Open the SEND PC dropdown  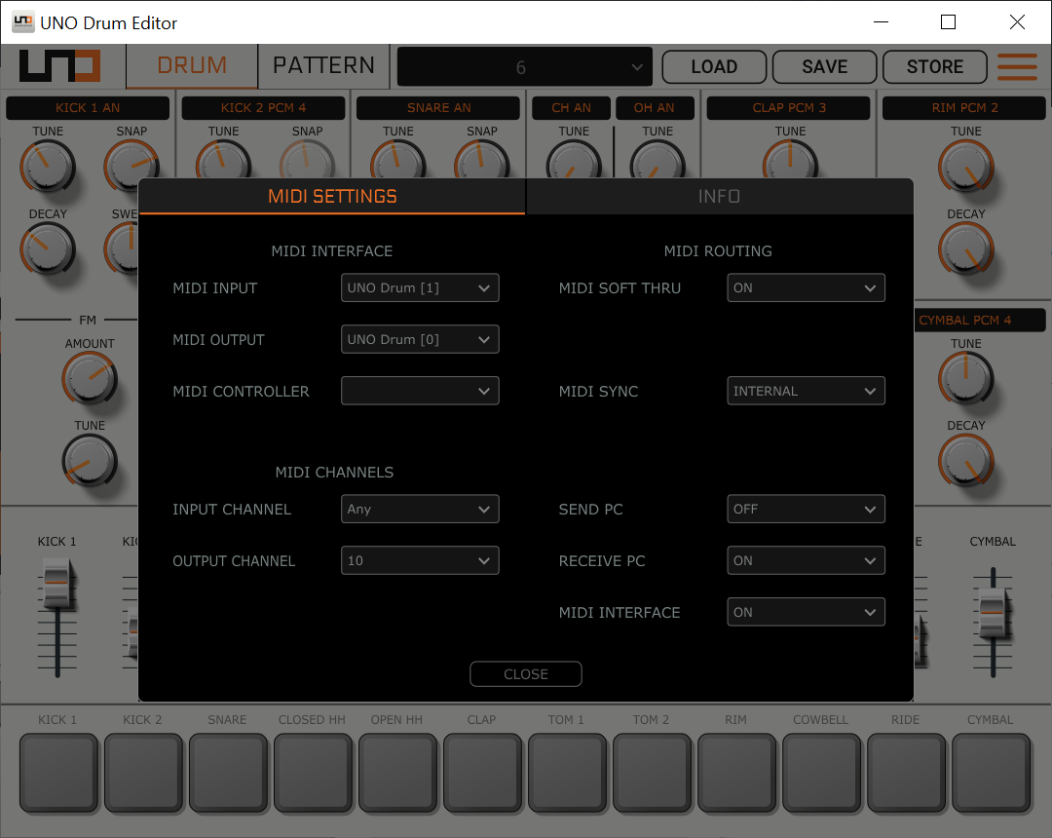tap(806, 510)
